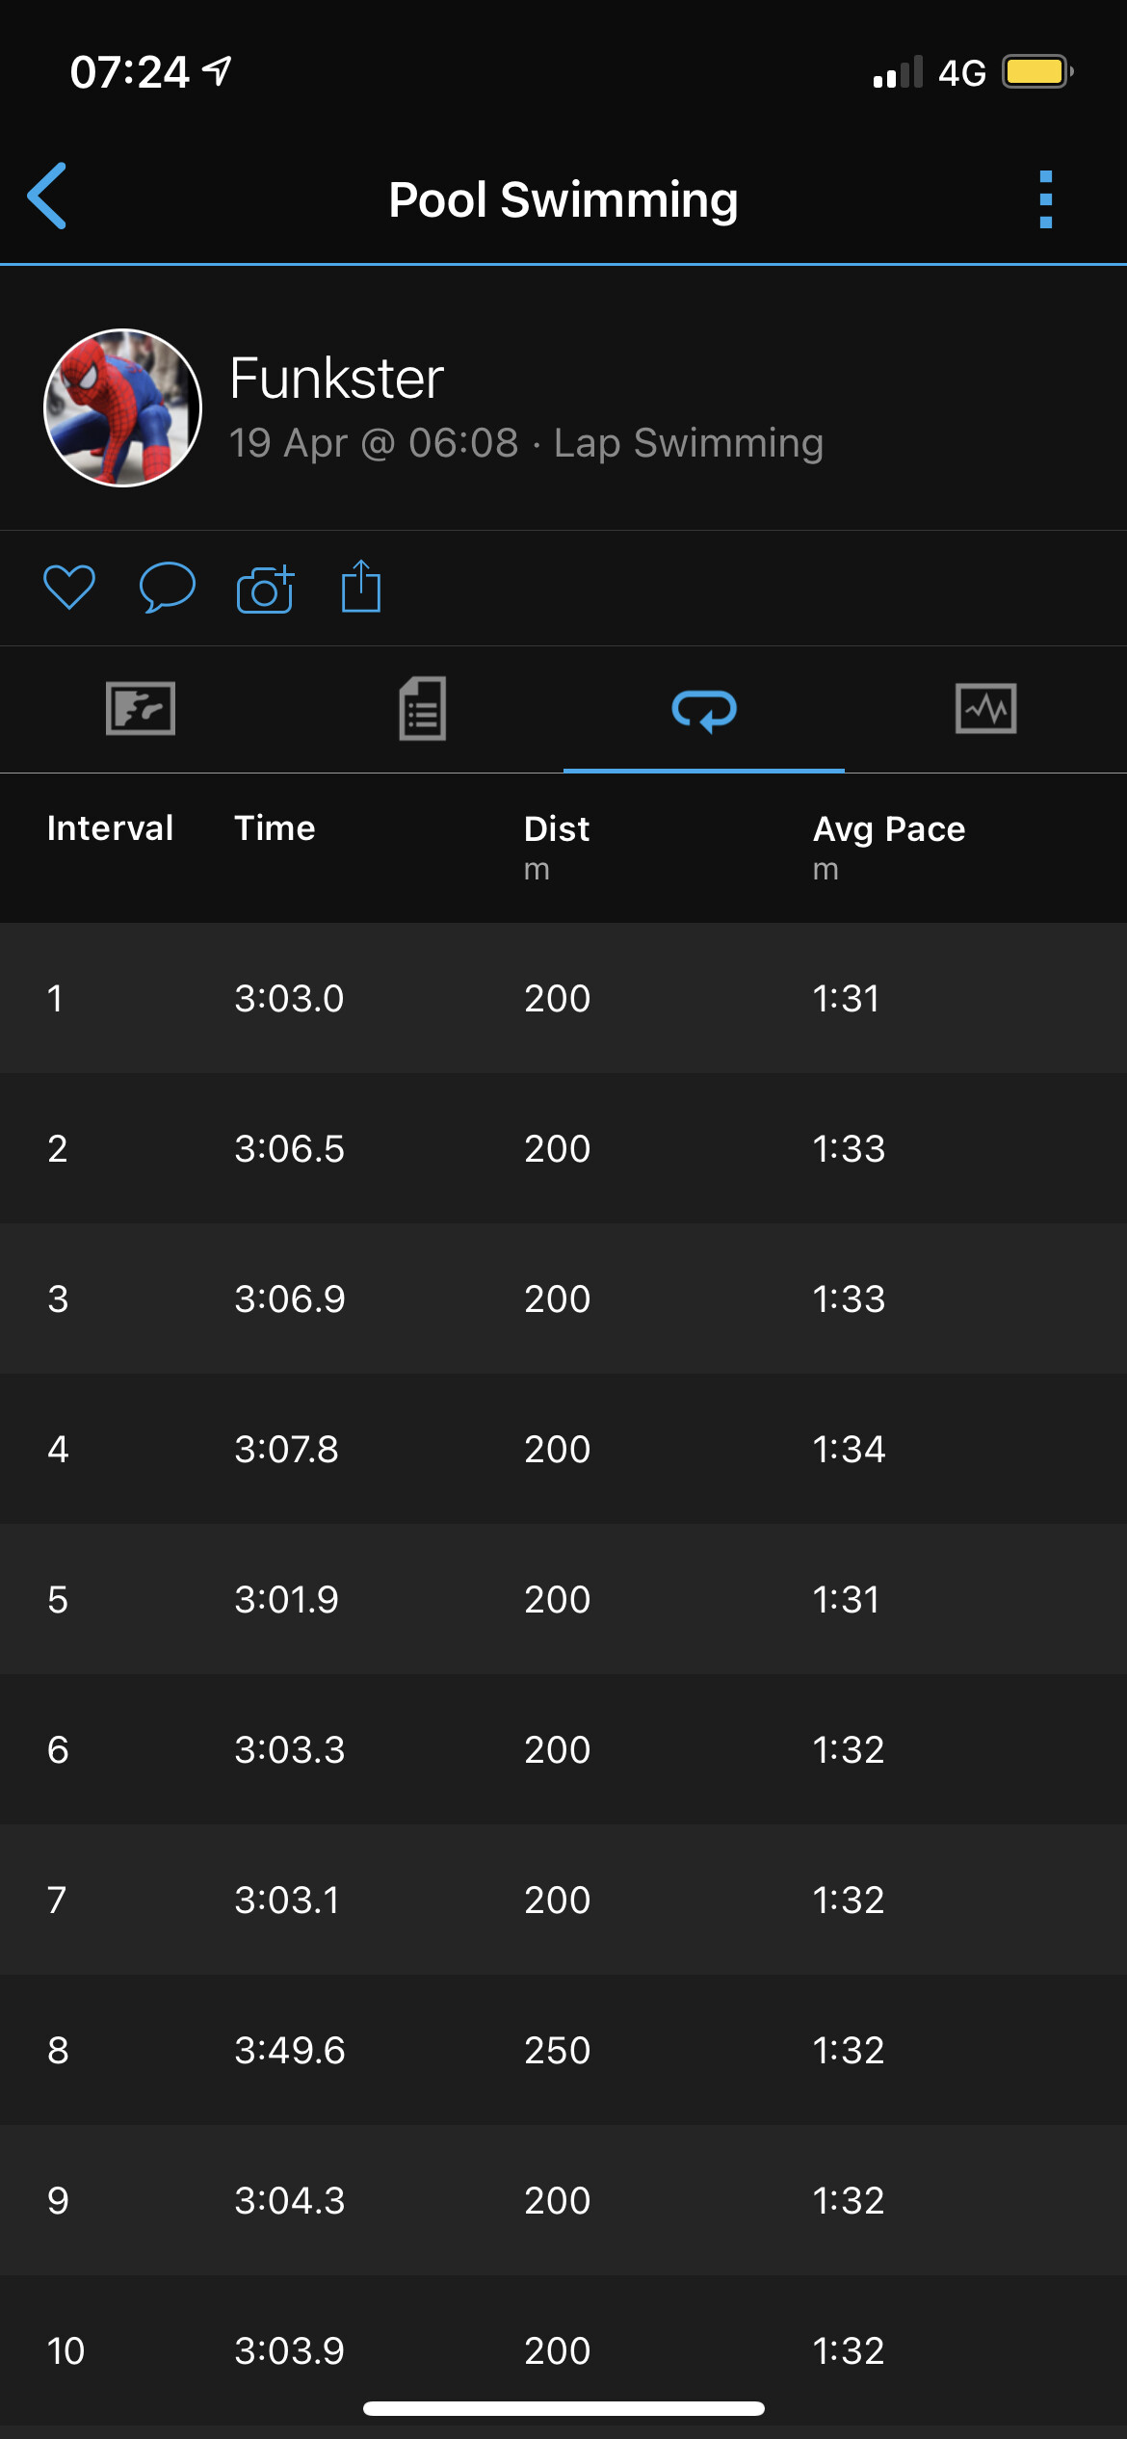Like the activity with the heart icon

[69, 587]
